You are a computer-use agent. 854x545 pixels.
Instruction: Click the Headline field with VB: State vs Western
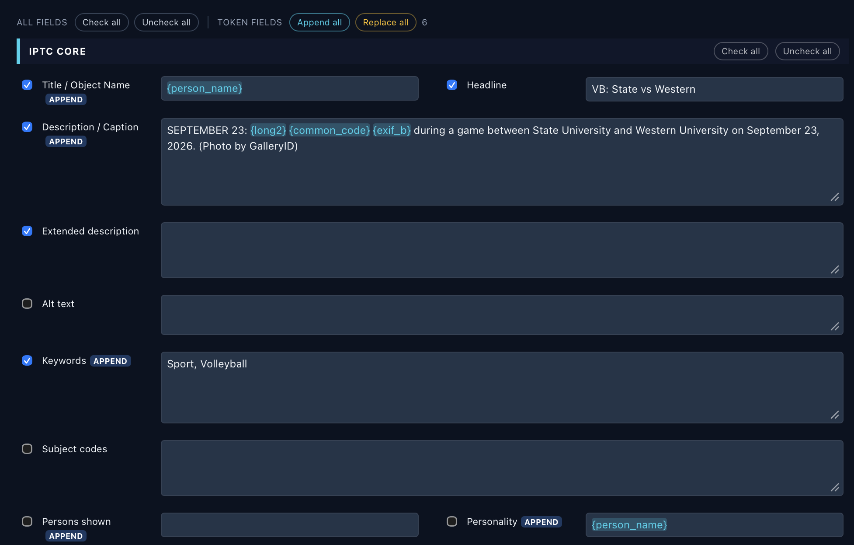coord(714,89)
